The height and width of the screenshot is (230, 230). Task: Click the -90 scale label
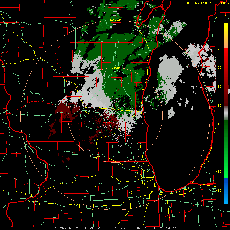[218, 200]
